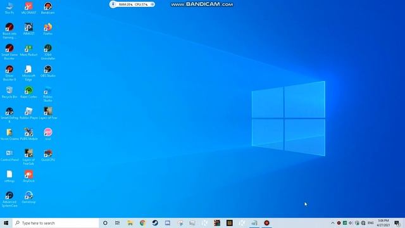This screenshot has height=228, width=405.
Task: Open Google Chrome from the taskbar
Action: click(x=142, y=223)
